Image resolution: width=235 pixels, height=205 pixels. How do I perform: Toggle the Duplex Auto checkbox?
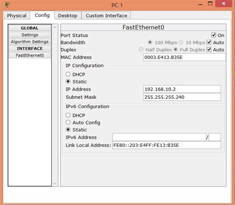(209, 50)
